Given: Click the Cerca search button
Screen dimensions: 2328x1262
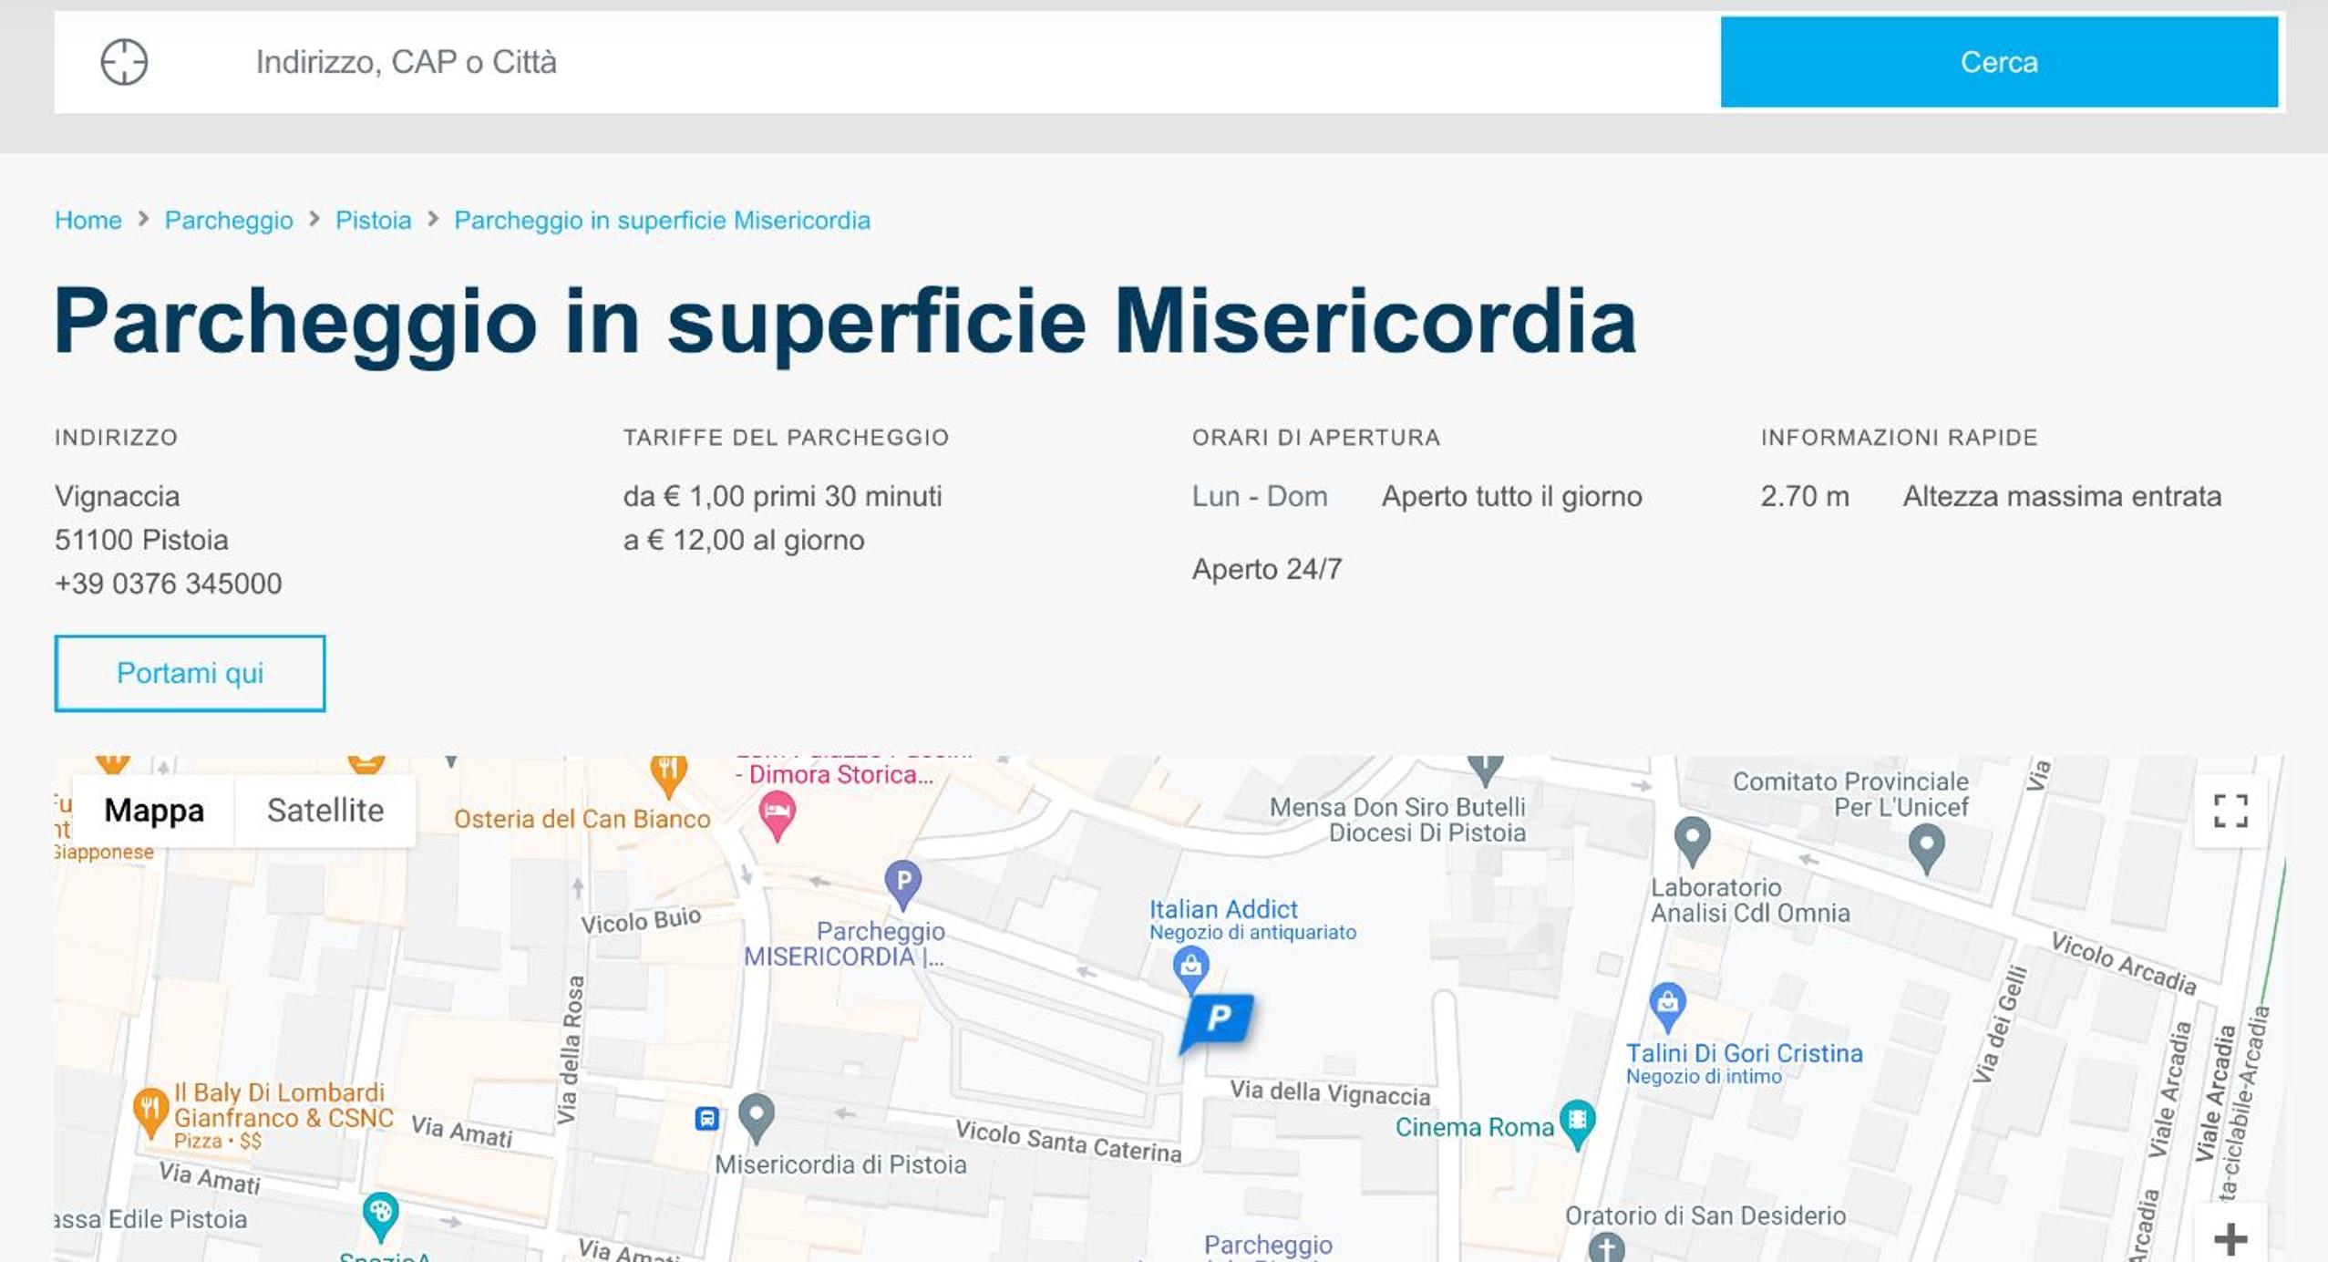Looking at the screenshot, I should point(1999,62).
